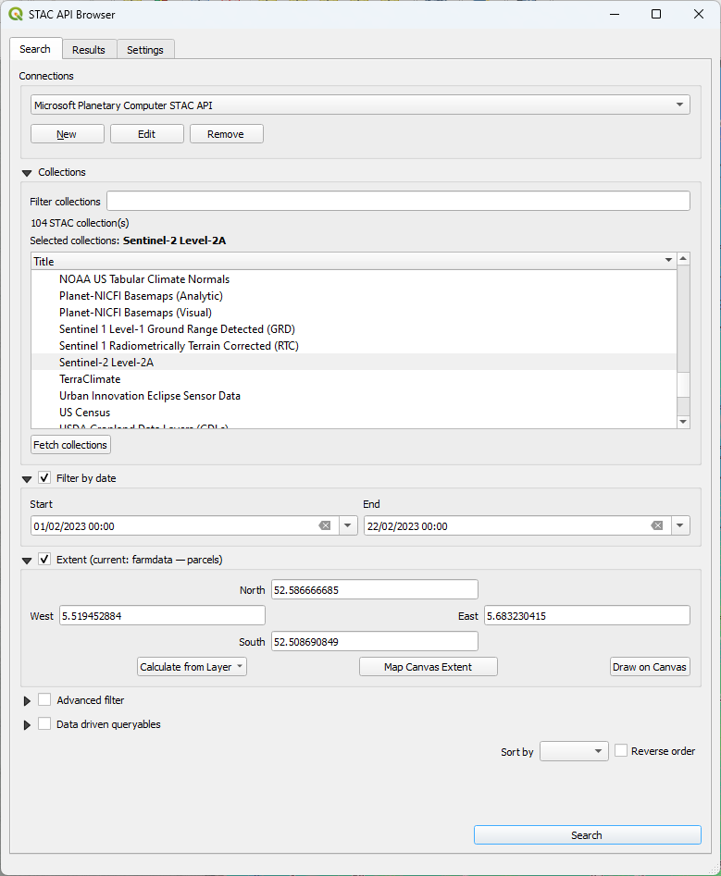Enable the Advanced filter checkbox

(x=44, y=700)
